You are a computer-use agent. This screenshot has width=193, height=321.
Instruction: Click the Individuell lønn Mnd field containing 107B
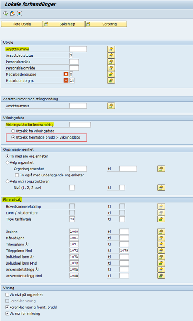(74, 263)
